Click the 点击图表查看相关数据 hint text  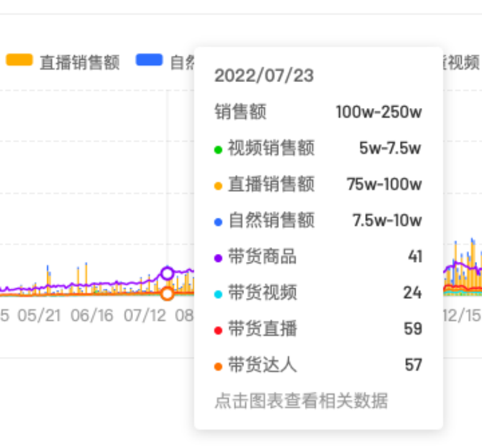coord(301,401)
